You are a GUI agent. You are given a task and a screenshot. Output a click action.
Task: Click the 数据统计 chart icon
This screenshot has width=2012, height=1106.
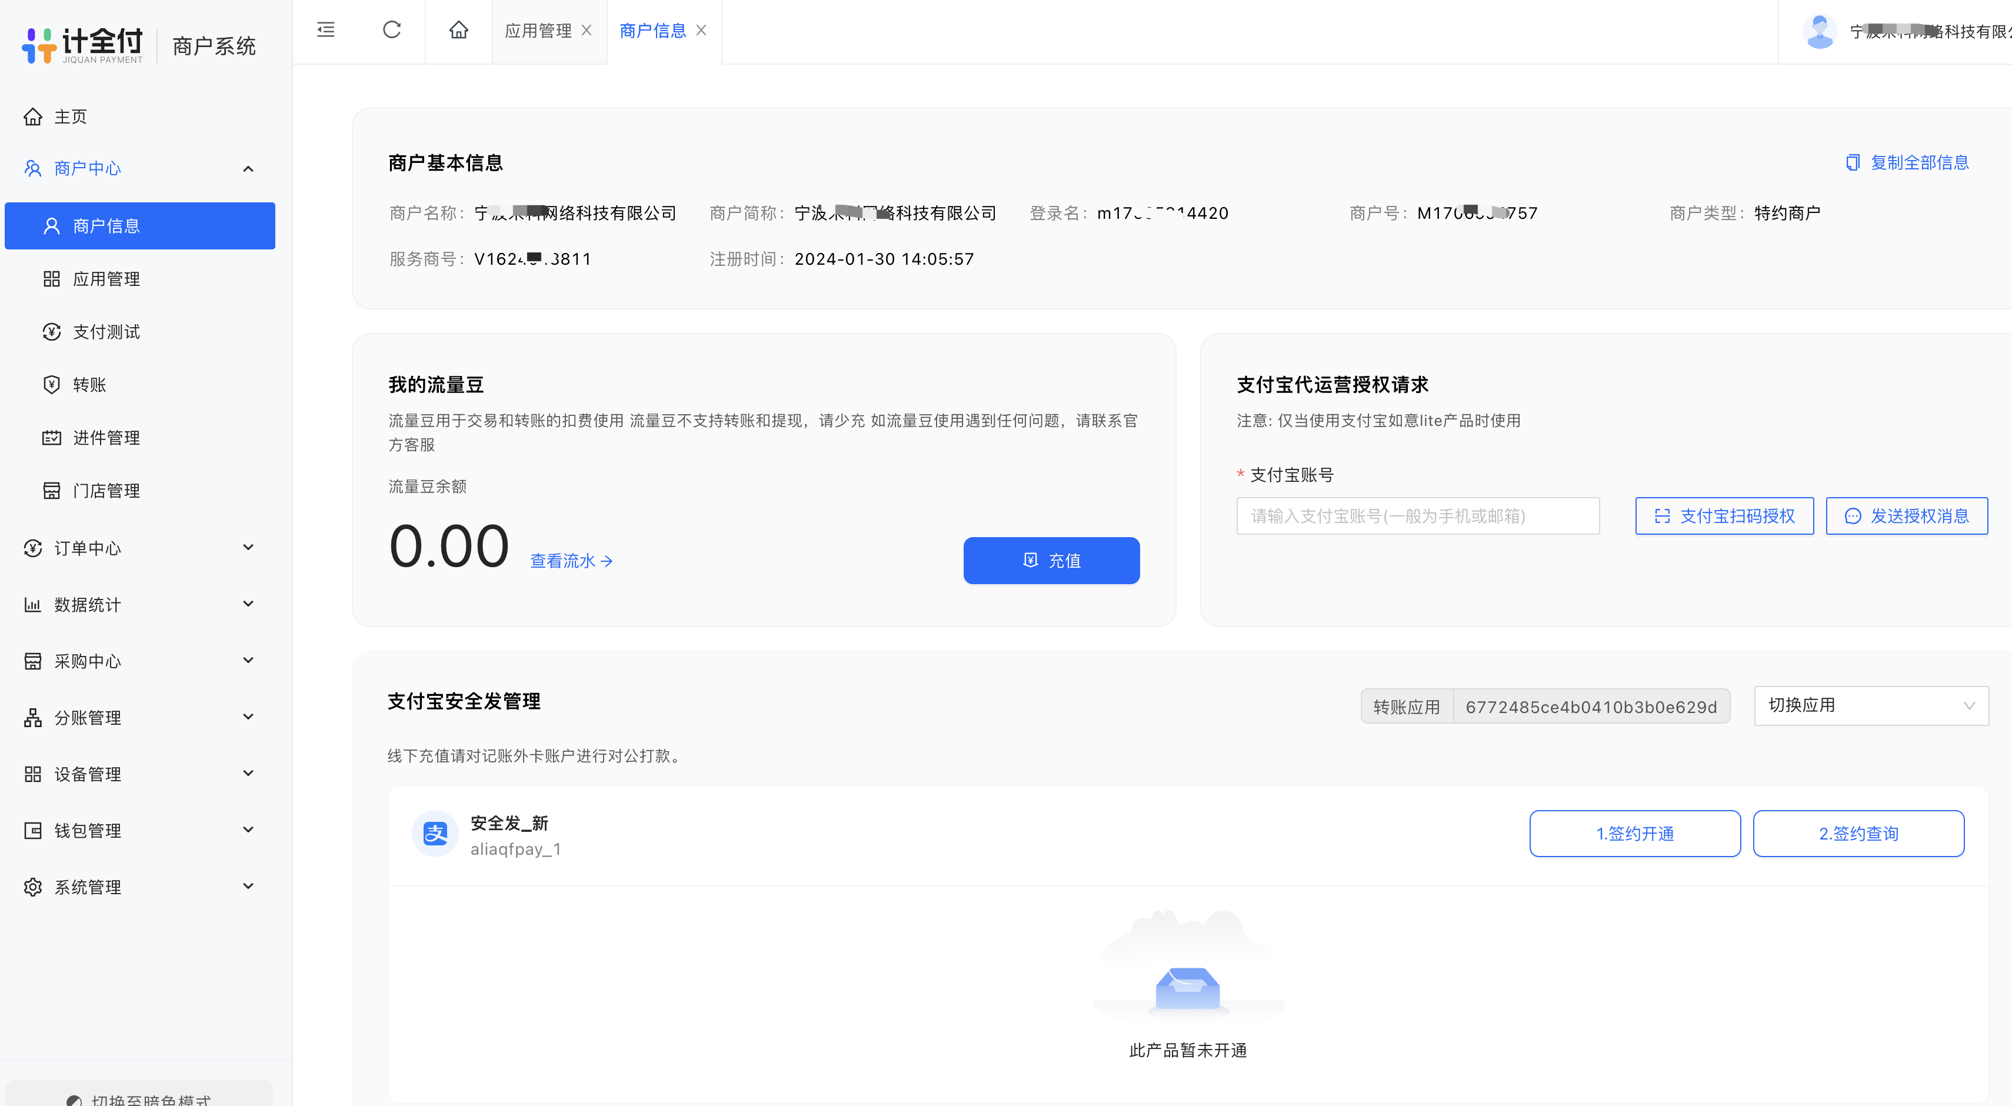(33, 605)
